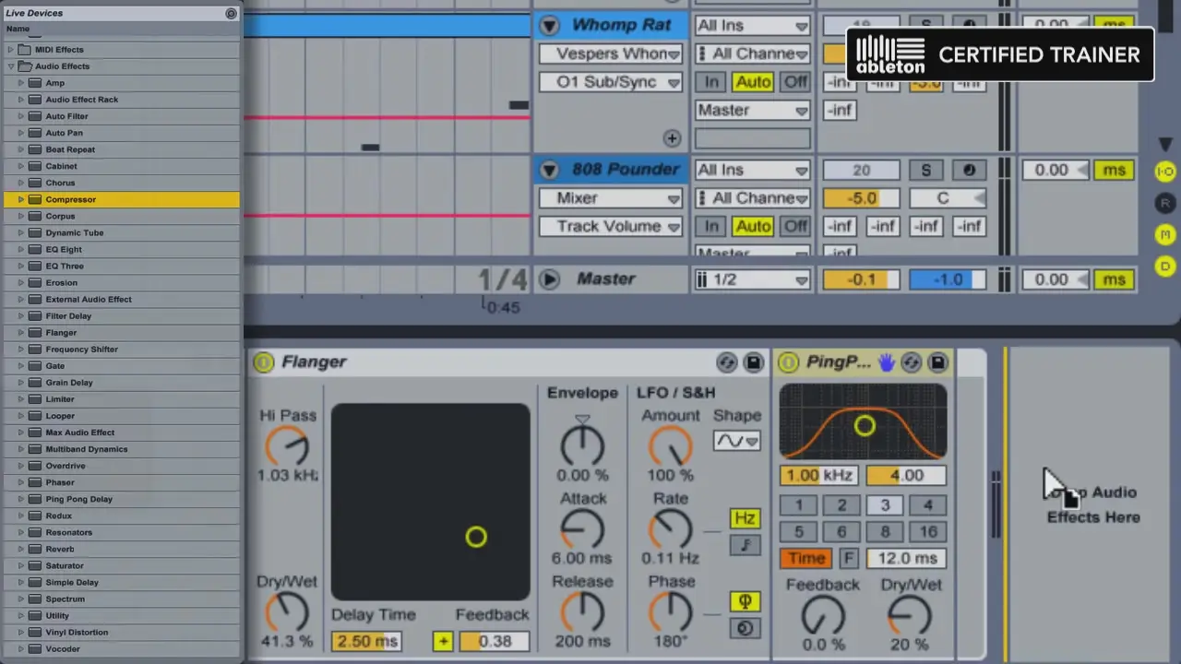Screen dimensions: 1181x664
Task: Expand the MIDI Effects folder
Action: pyautogui.click(x=10, y=50)
